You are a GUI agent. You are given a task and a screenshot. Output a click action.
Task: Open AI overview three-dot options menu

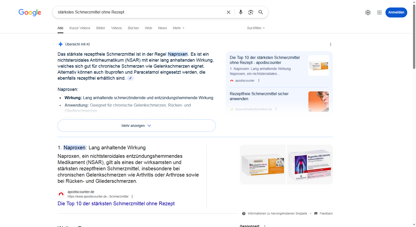pyautogui.click(x=331, y=44)
